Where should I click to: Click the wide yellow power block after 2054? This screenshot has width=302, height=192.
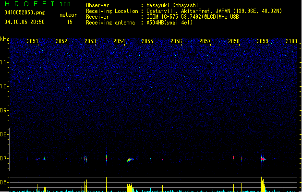[130, 188]
